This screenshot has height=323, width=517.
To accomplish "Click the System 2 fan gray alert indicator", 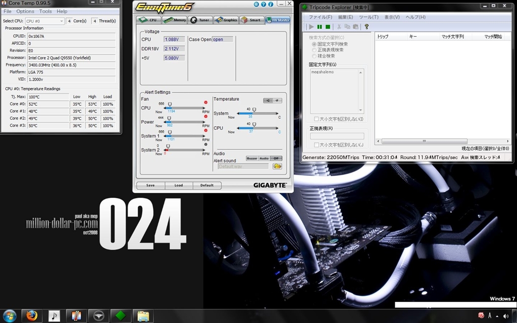I will coord(206,144).
